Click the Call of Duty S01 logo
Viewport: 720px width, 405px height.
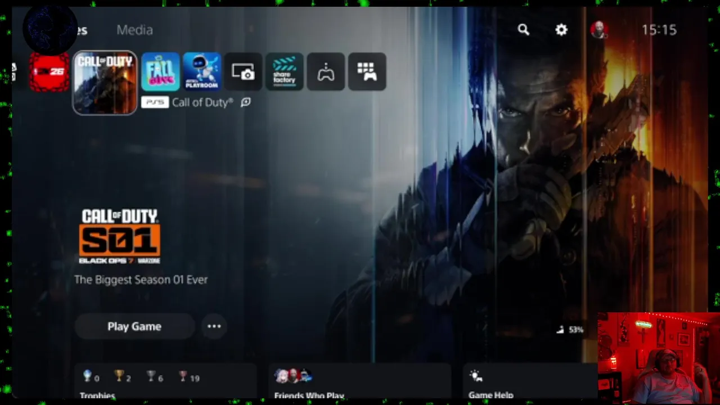[120, 237]
